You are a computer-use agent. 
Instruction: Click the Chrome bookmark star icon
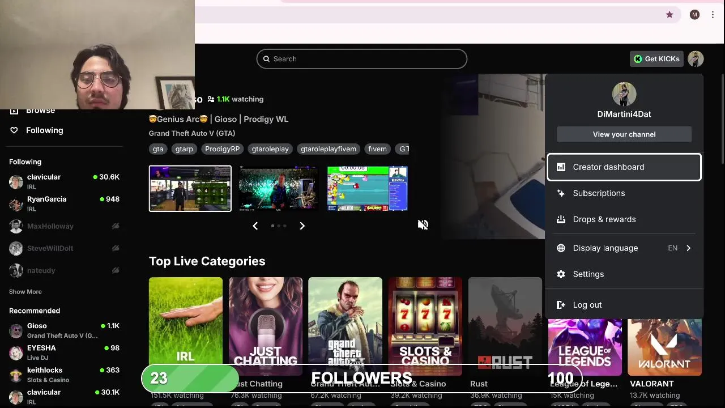click(x=669, y=15)
